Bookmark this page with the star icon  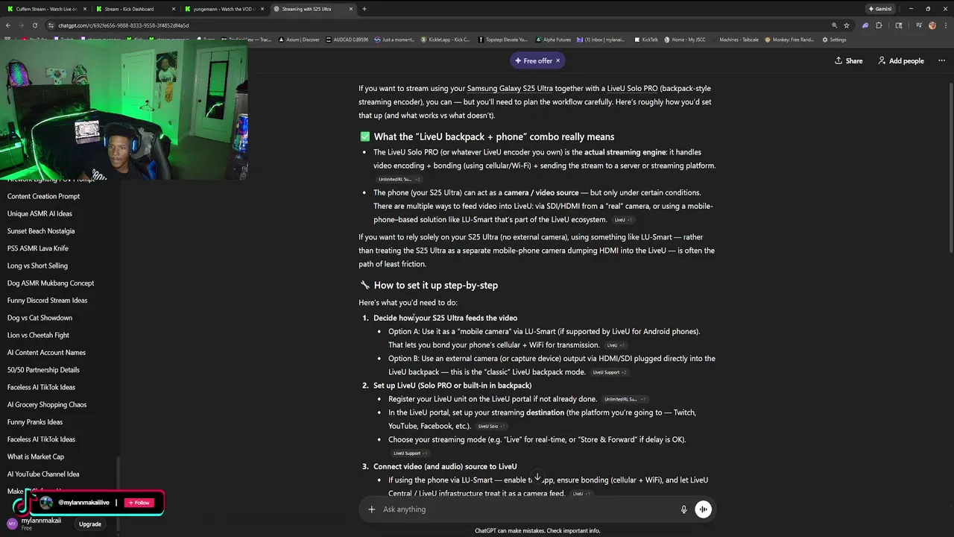pyautogui.click(x=847, y=25)
